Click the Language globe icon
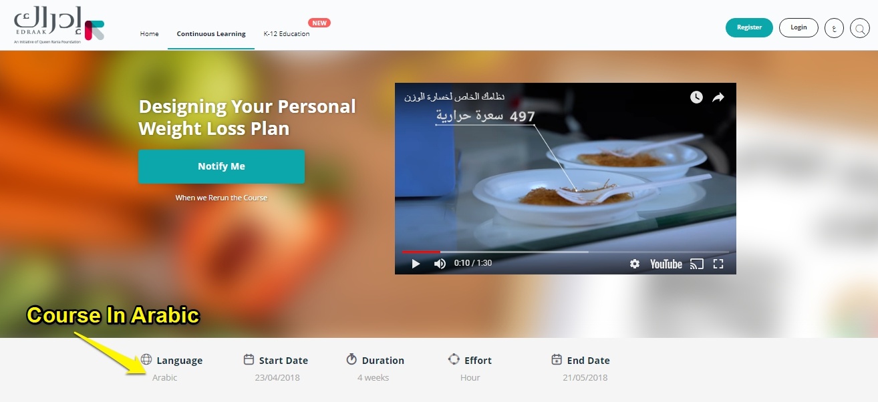This screenshot has width=878, height=402. [146, 359]
